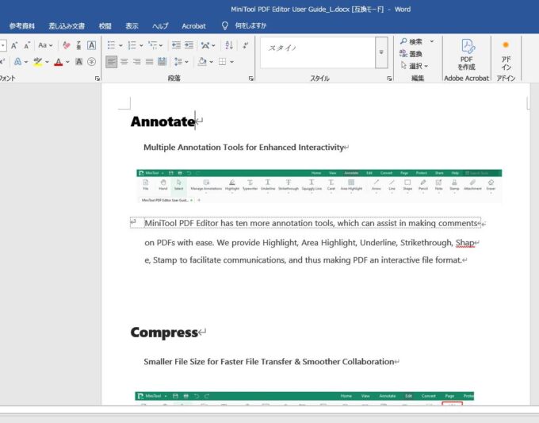Increase the paragraph indent

click(189, 45)
